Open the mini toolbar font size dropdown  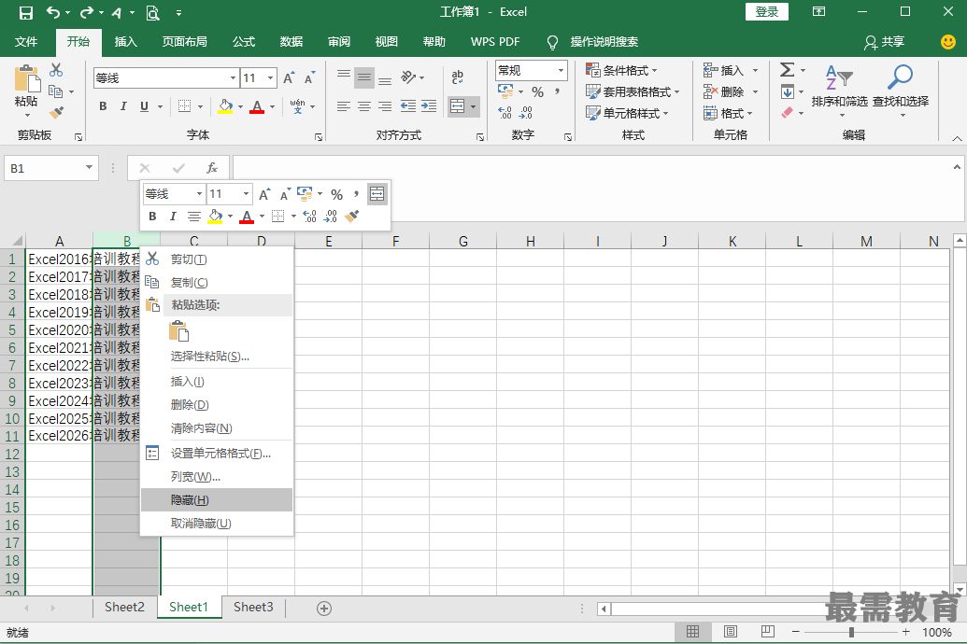(x=246, y=194)
